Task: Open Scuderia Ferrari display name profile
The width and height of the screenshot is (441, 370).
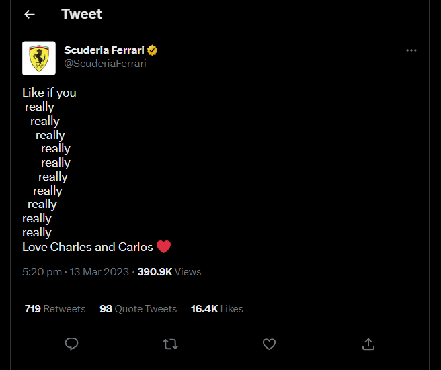Action: point(104,50)
